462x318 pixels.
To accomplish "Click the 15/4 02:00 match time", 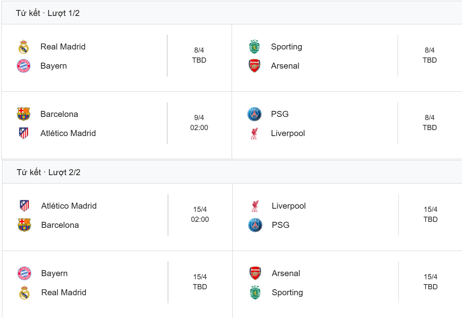I will [x=200, y=215].
